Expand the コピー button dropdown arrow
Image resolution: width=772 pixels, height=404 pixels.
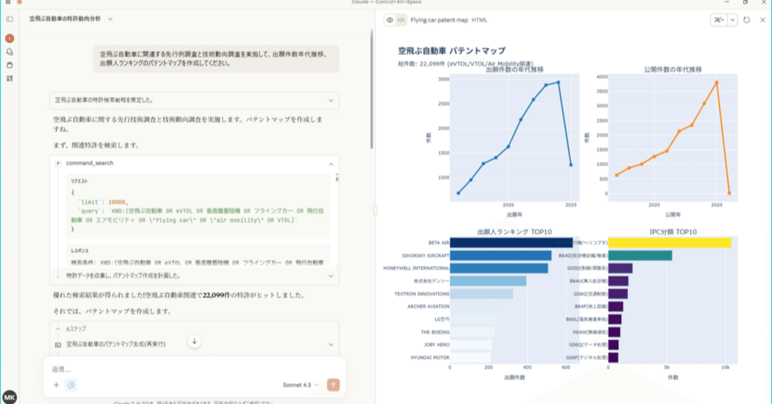(x=733, y=20)
